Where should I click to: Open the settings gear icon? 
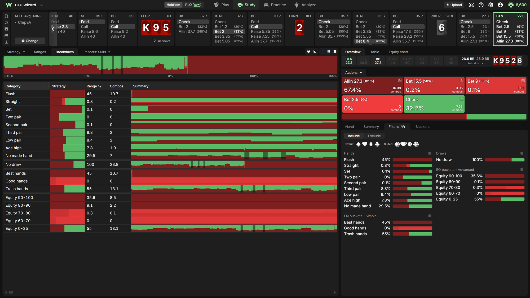point(491,5)
